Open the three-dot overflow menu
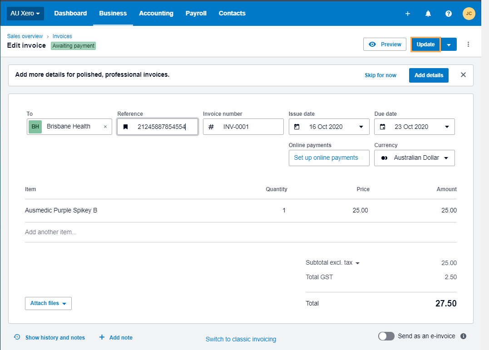Image resolution: width=489 pixels, height=350 pixels. pos(468,44)
